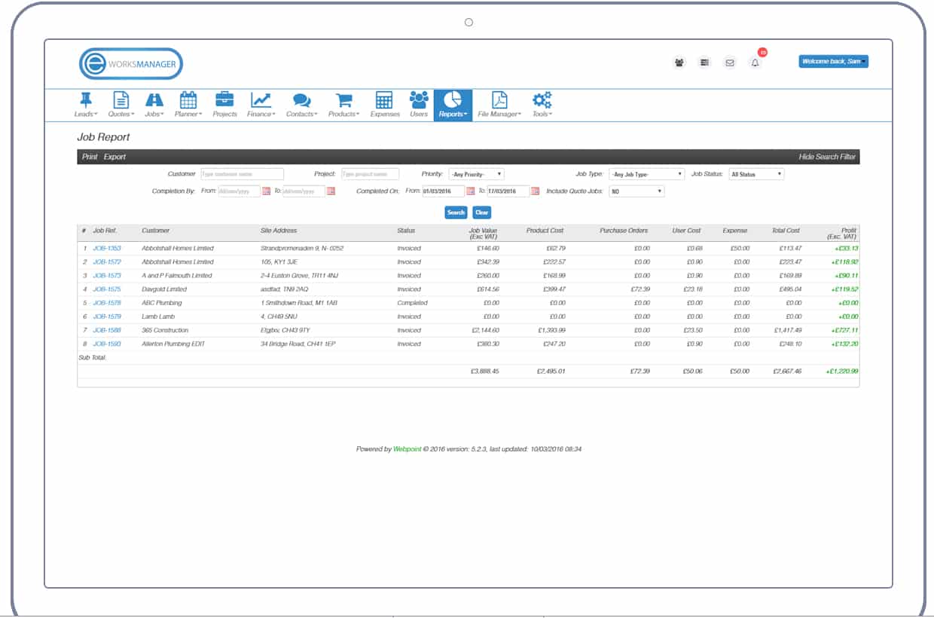The image size is (934, 618).
Task: Click the Clear button
Action: point(482,213)
